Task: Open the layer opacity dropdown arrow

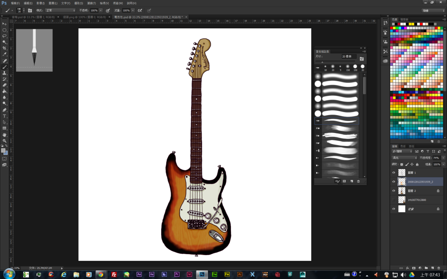Action: pyautogui.click(x=443, y=158)
